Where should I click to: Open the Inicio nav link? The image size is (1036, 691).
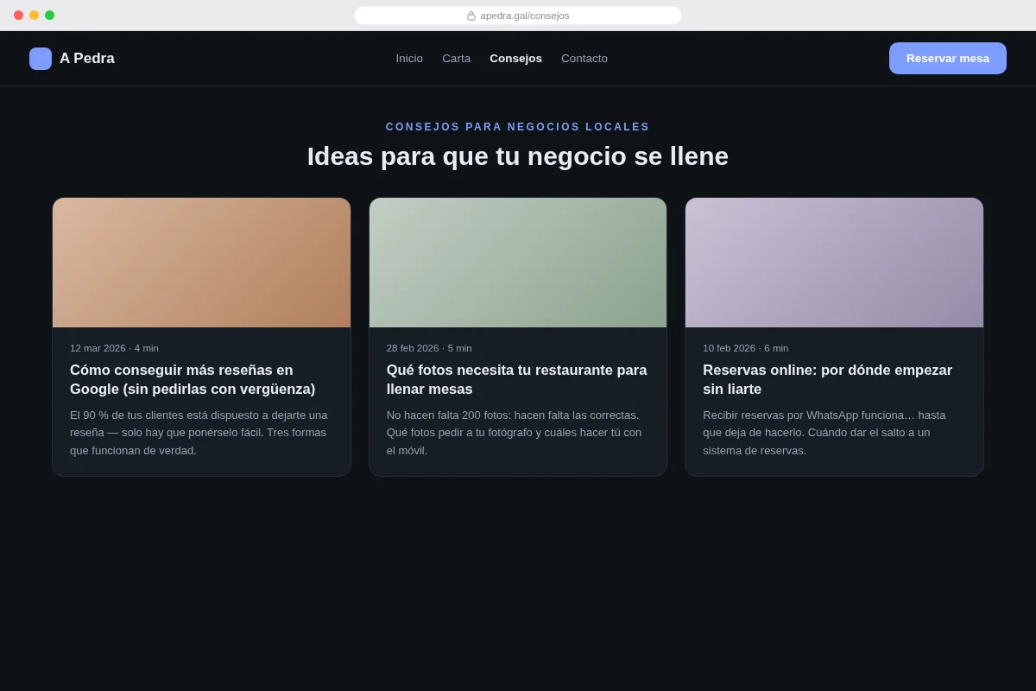point(409,59)
